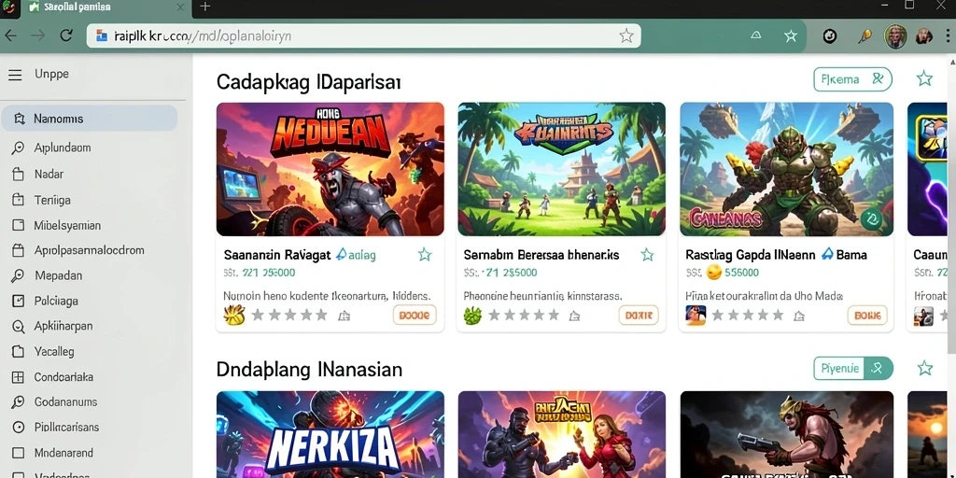Rate Saananzin Ravagat using its stars
956x478 pixels.
(289, 316)
